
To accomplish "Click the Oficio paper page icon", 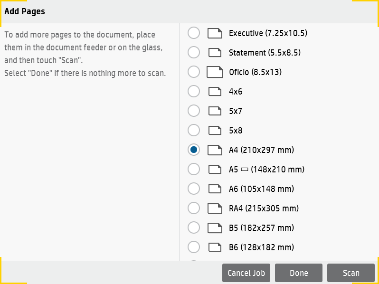I will (215, 72).
